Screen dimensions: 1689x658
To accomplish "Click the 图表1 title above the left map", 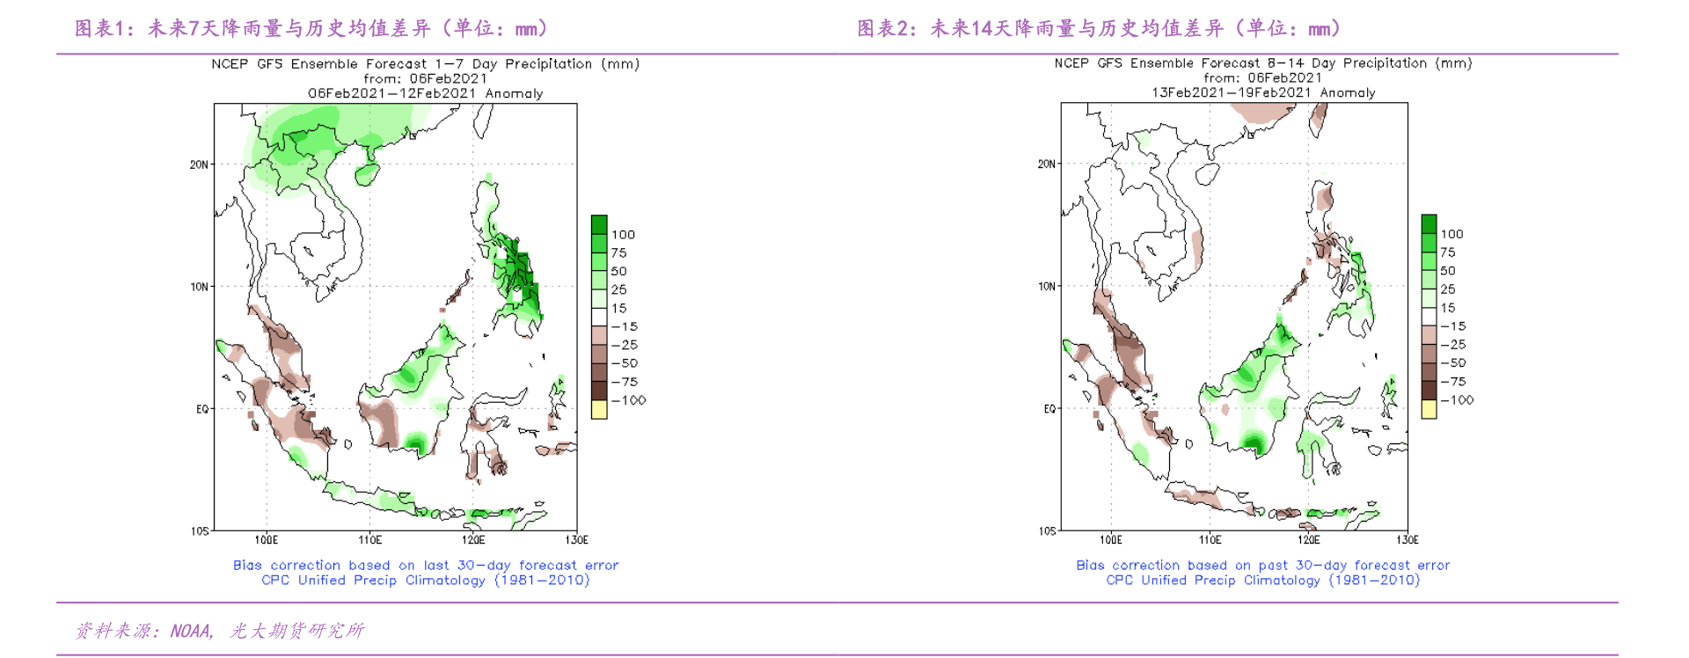I will 312,28.
